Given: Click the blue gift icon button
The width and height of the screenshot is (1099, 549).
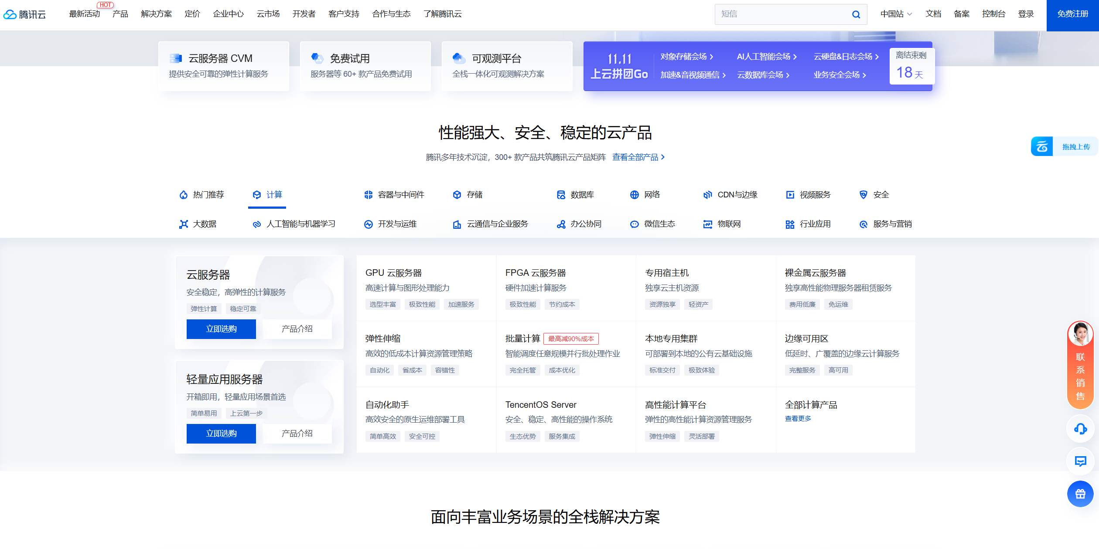Looking at the screenshot, I should click(x=1080, y=494).
